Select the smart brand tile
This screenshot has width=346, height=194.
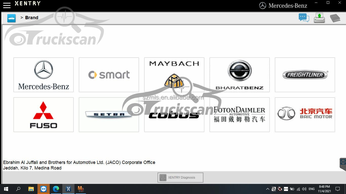[x=109, y=75]
